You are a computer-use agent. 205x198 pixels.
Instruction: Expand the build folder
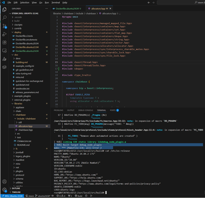pos(17,21)
